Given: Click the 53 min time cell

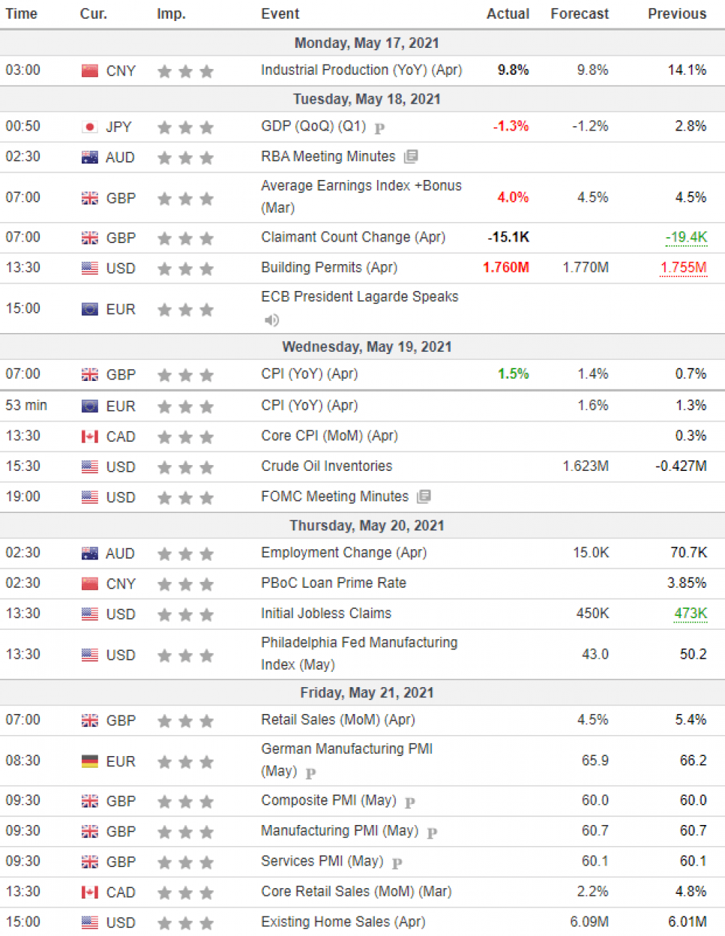Looking at the screenshot, I should click(x=26, y=406).
